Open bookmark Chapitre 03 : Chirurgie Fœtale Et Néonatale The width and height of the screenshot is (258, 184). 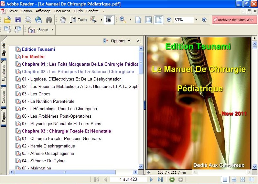pyautogui.click(x=66, y=131)
